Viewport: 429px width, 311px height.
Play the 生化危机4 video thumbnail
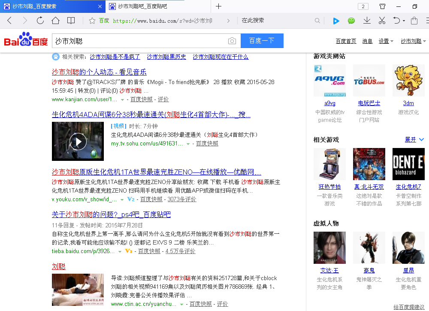pyautogui.click(x=78, y=141)
